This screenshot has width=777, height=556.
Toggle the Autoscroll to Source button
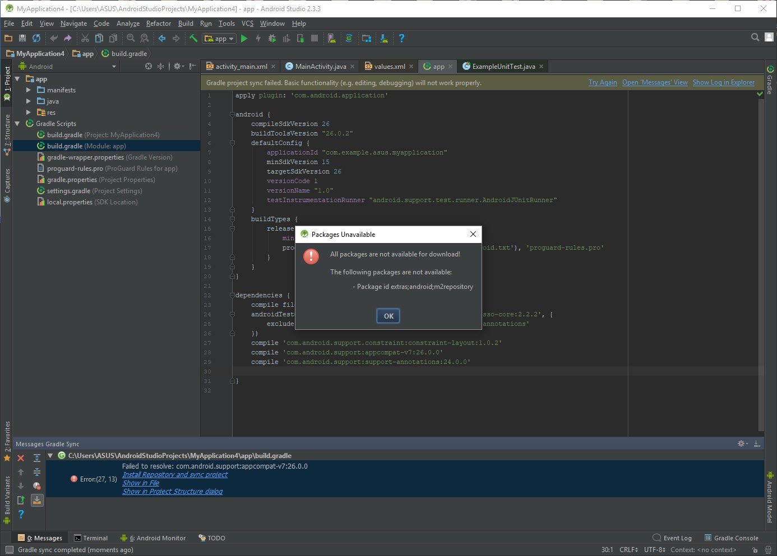(37, 500)
